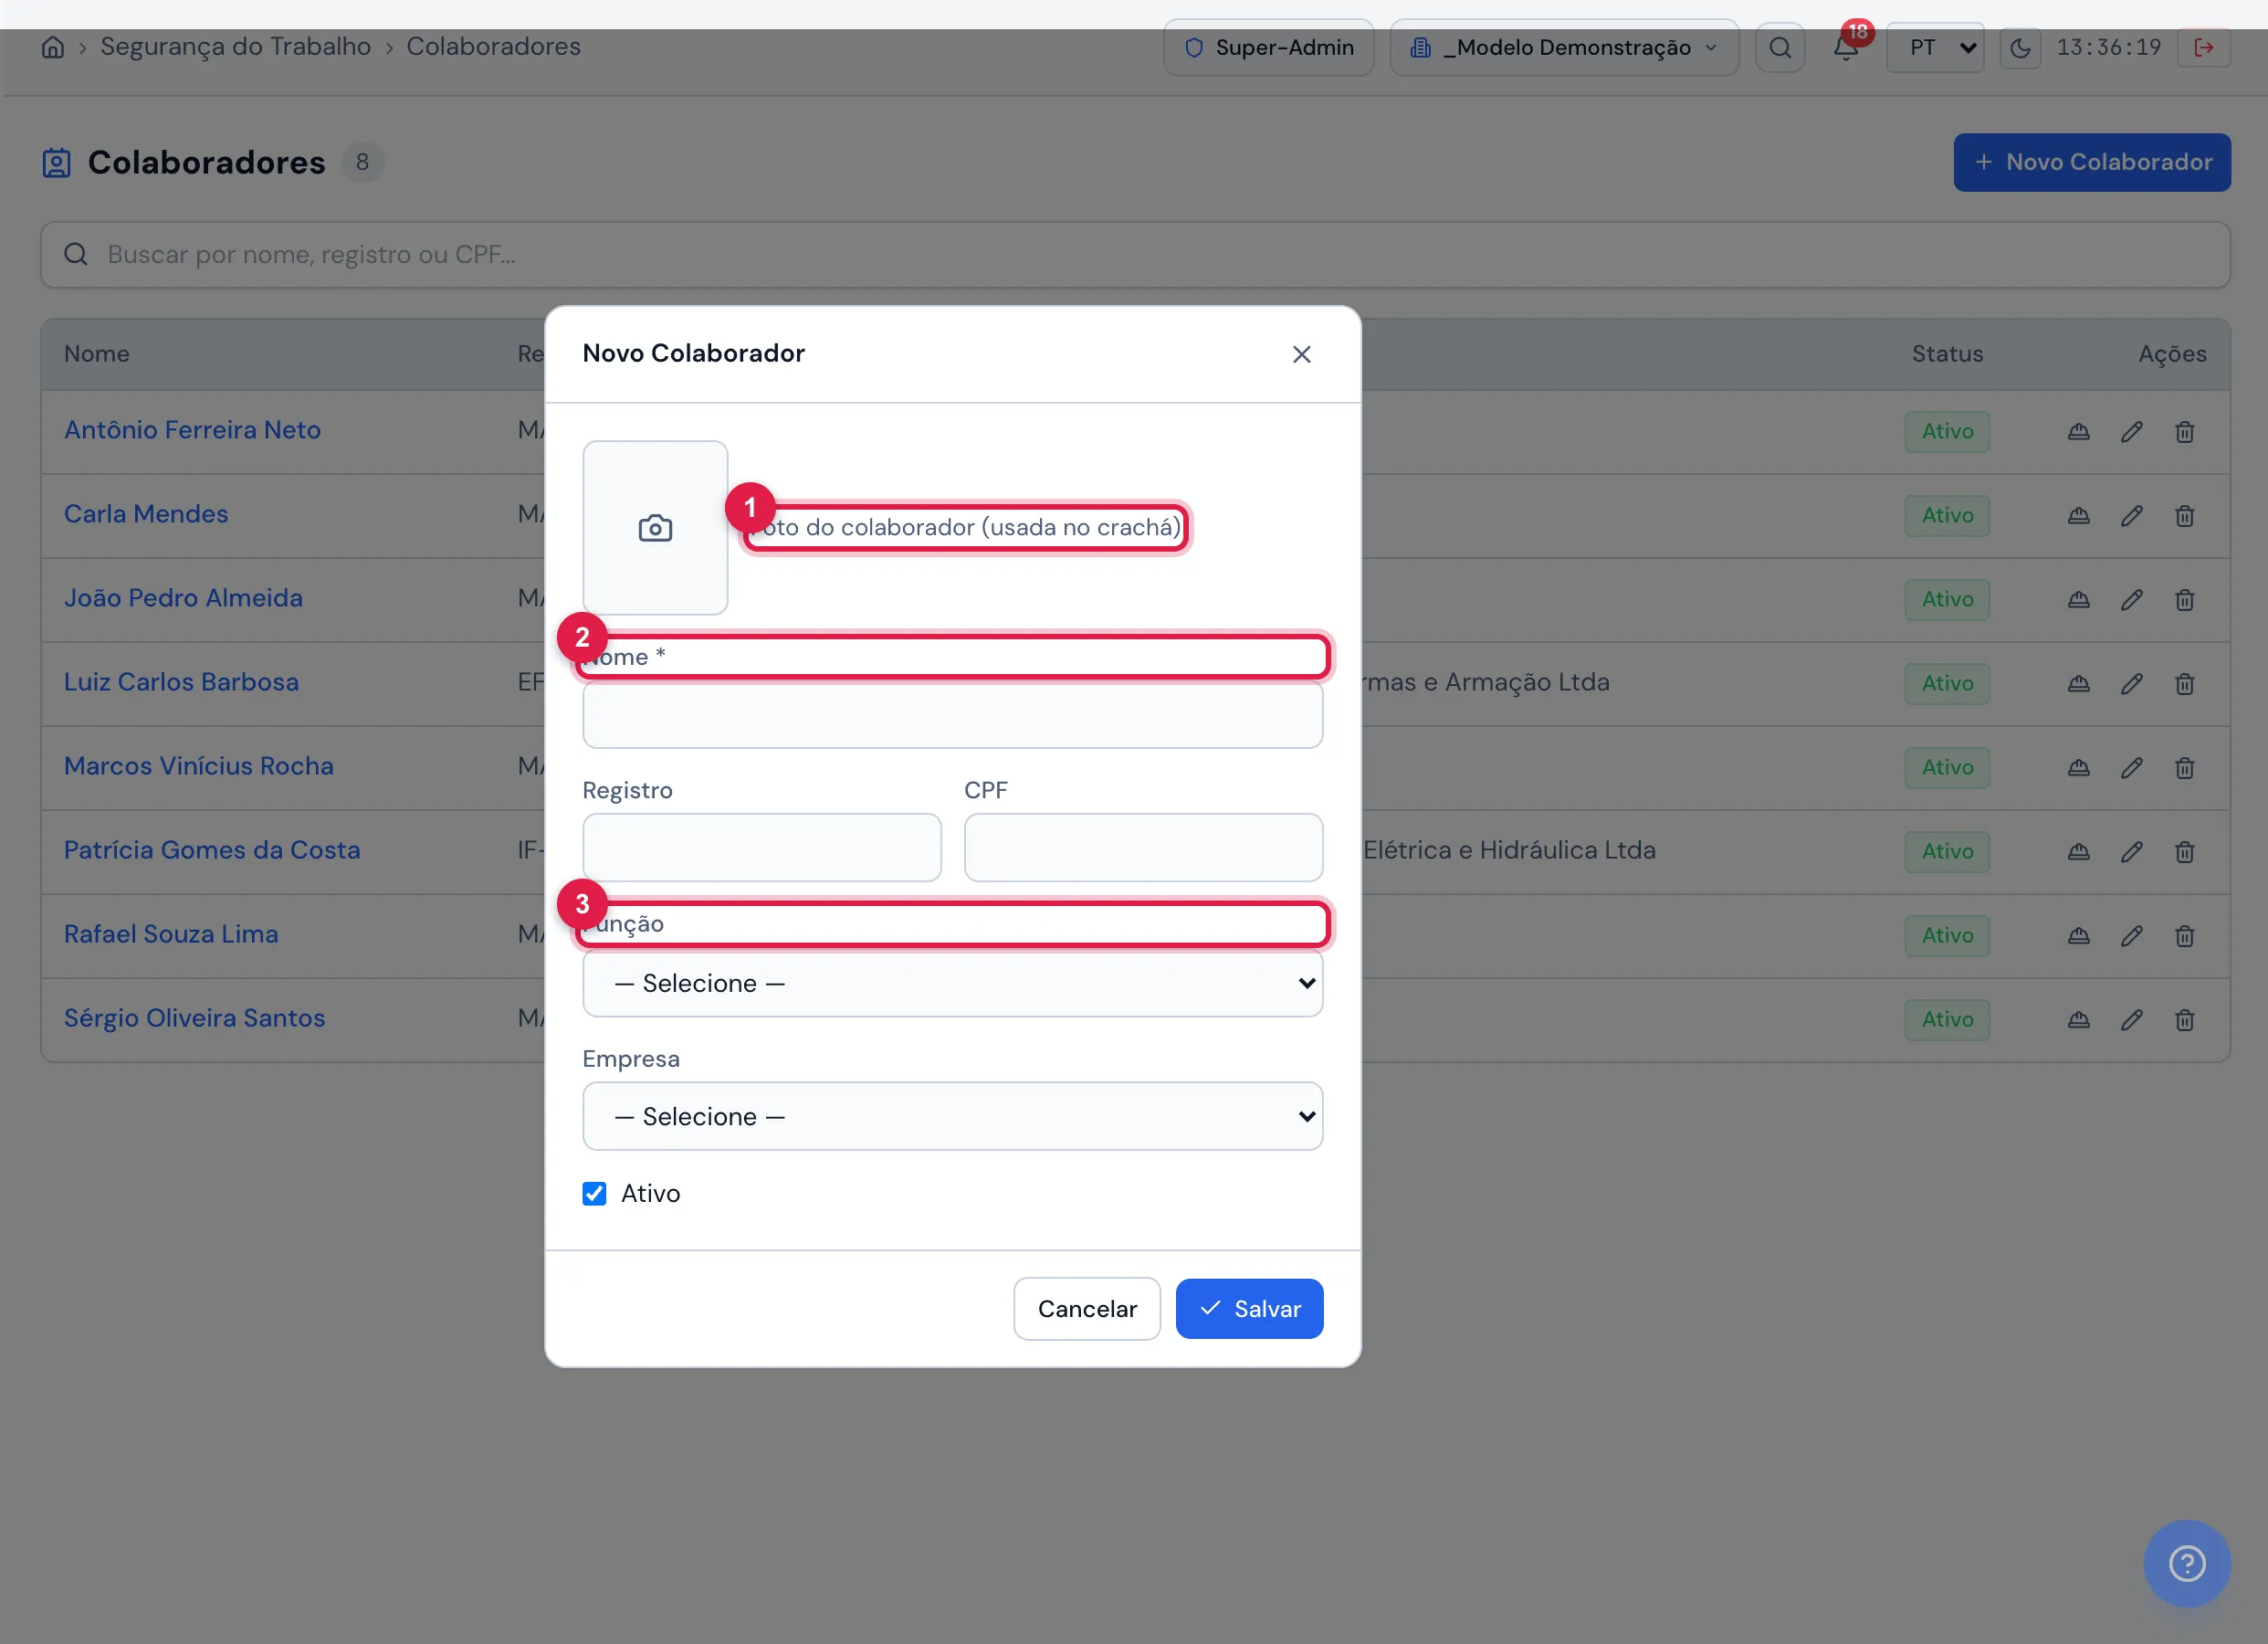Screen dimensions: 2268x1644
Task: Upload collaborator photo via camera icon
Action: point(655,528)
